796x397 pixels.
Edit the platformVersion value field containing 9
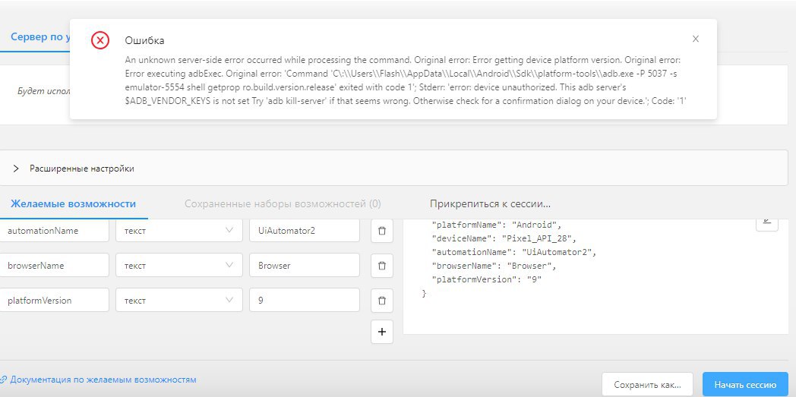(305, 300)
